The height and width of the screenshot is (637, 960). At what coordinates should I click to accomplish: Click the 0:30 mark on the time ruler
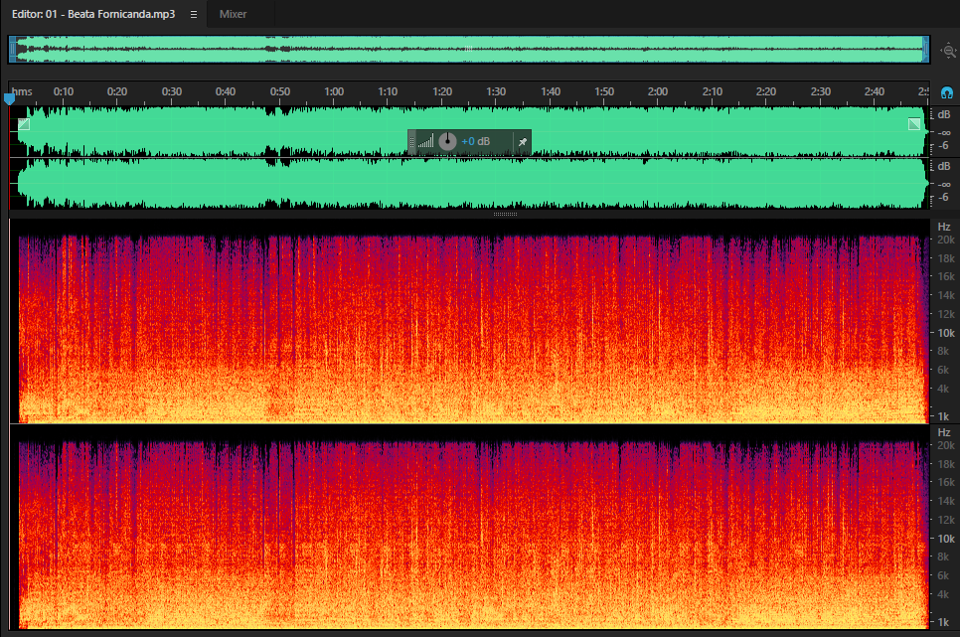pyautogui.click(x=171, y=91)
